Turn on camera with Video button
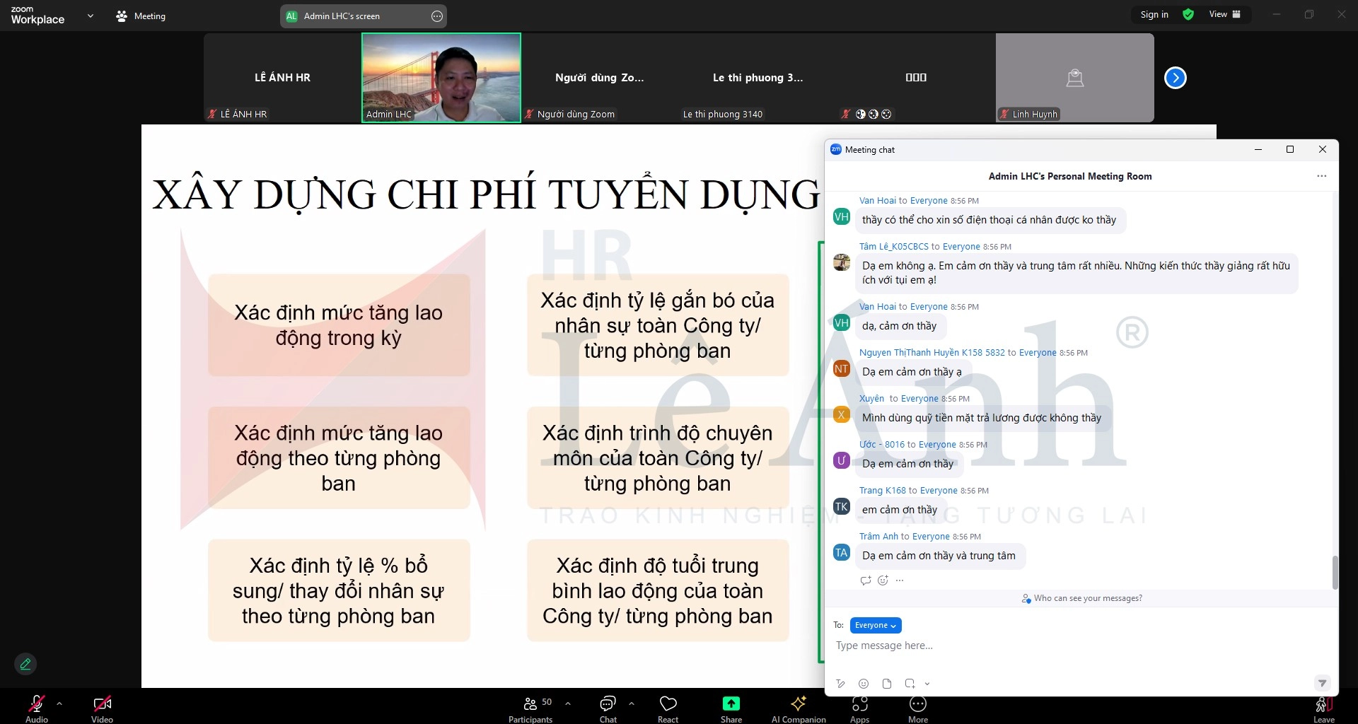Image resolution: width=1358 pixels, height=724 pixels. (x=102, y=708)
